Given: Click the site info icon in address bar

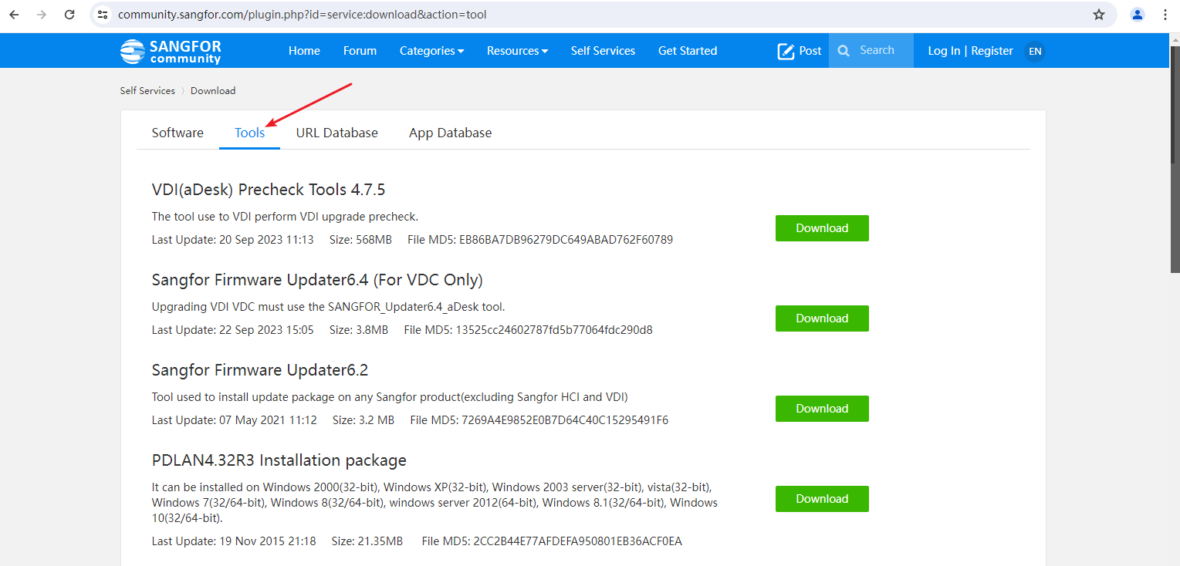Looking at the screenshot, I should click(103, 15).
